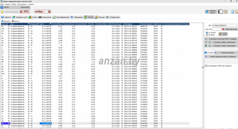Open the calculator icon at top right

click(233, 12)
